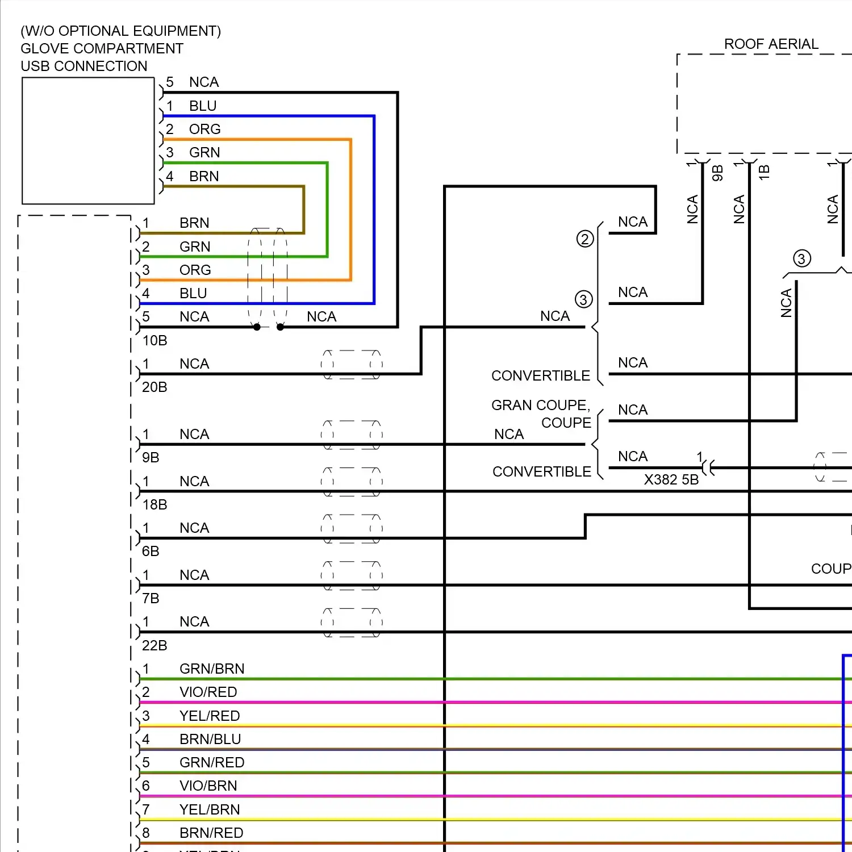Select the "ORG" label at USB connection pin 2
The image size is (852, 852).
(205, 129)
